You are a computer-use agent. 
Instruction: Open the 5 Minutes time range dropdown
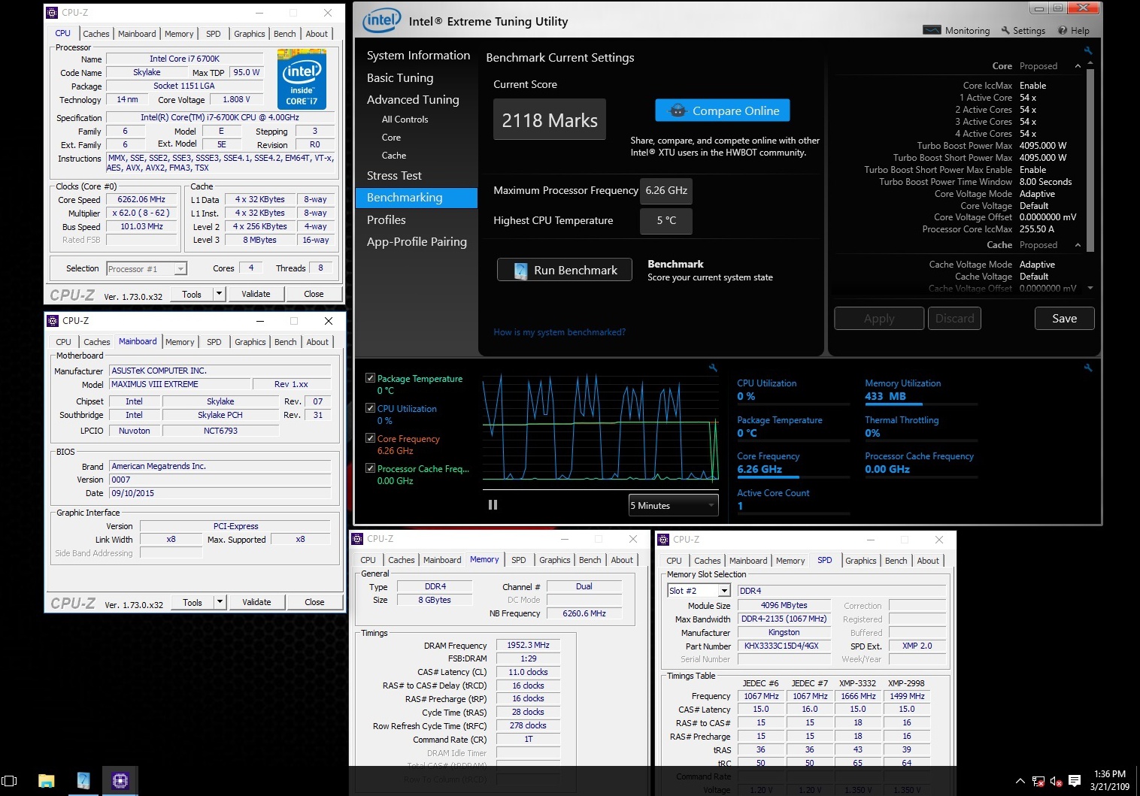pyautogui.click(x=673, y=505)
